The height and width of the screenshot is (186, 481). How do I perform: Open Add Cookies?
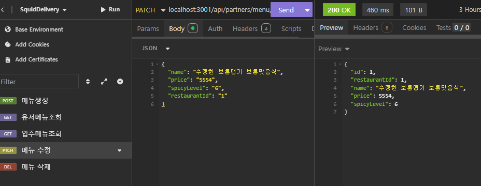32,44
